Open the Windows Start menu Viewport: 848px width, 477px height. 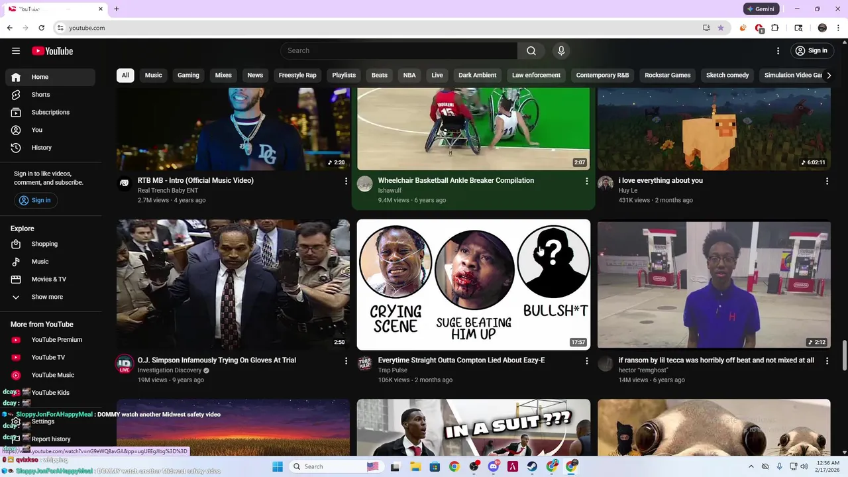[x=278, y=466]
